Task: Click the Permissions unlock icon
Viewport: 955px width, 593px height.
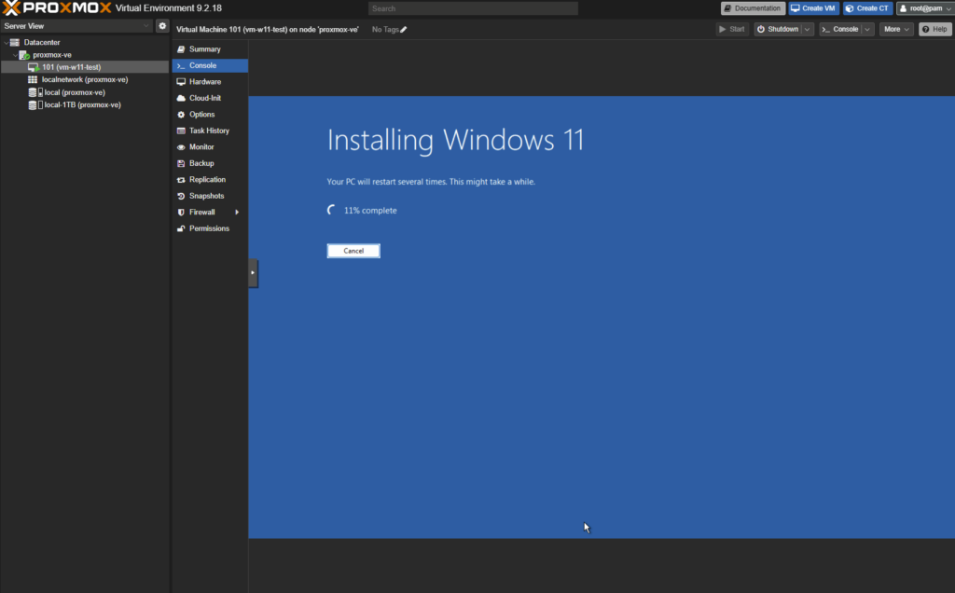Action: point(181,228)
